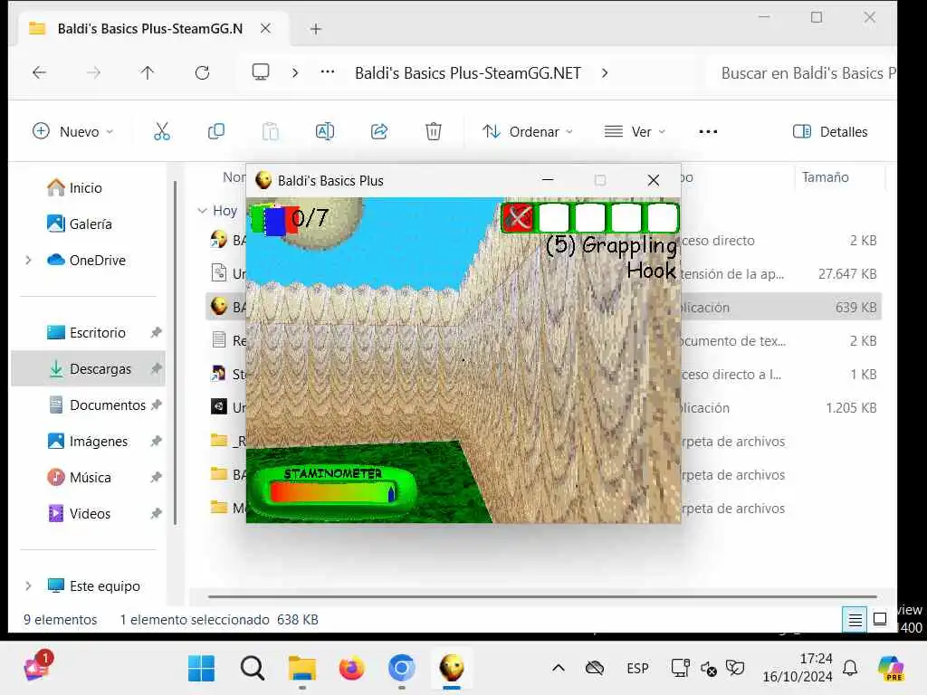This screenshot has width=927, height=695.
Task: Collapse the Hoy group
Action: (202, 210)
